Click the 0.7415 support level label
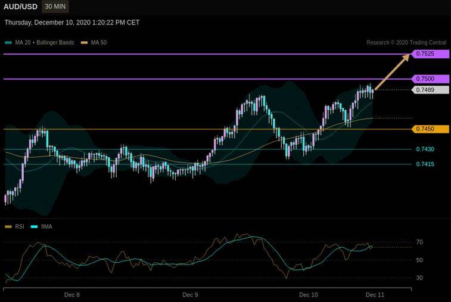 (425, 164)
